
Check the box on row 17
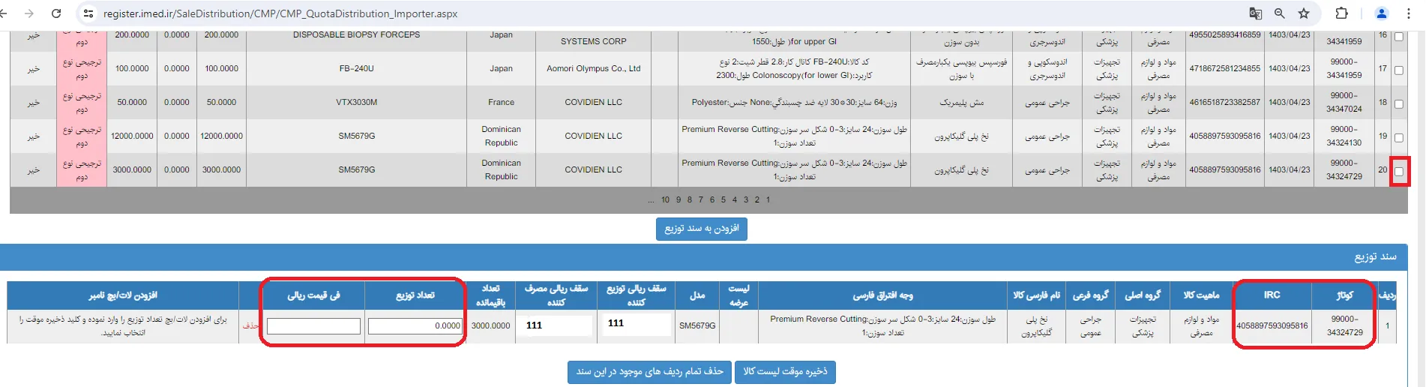point(1399,70)
